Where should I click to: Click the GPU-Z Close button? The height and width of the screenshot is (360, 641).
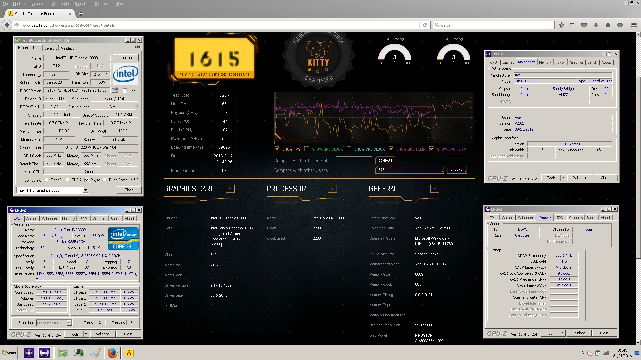tap(129, 190)
